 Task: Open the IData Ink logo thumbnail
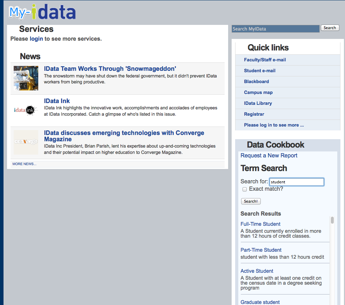coord(26,110)
